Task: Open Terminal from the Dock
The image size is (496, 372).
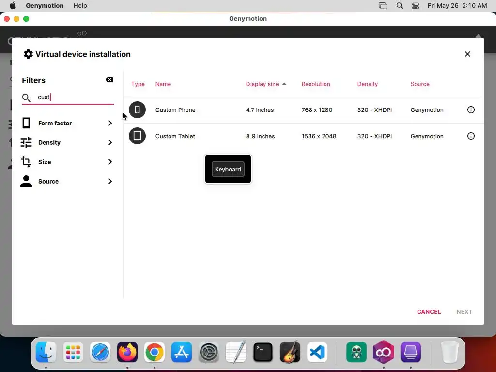Action: point(263,352)
